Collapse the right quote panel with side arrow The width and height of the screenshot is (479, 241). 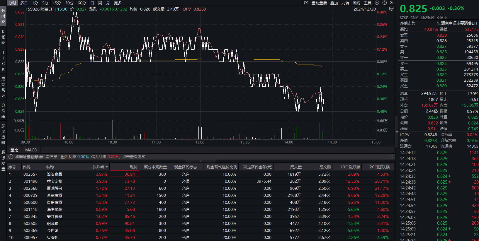coord(397,132)
